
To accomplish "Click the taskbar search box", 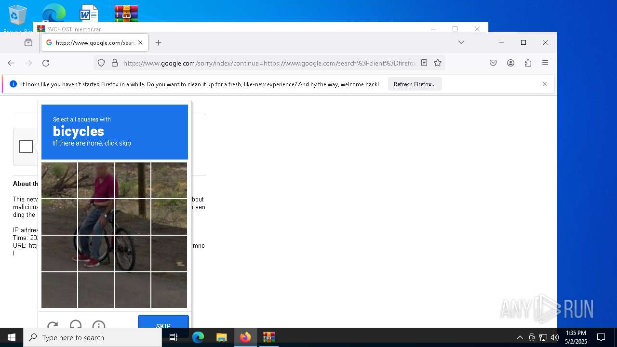I will [x=93, y=337].
